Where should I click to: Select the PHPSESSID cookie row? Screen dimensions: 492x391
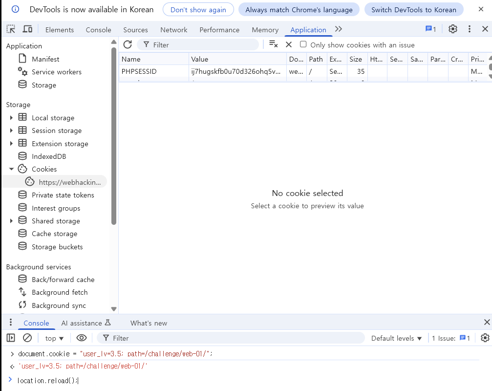point(303,71)
